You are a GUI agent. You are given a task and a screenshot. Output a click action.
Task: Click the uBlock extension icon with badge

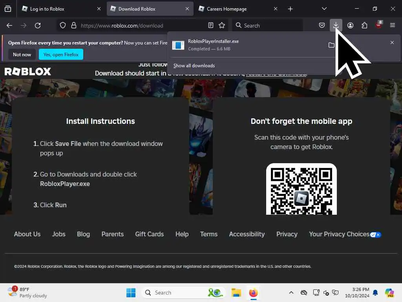379,25
